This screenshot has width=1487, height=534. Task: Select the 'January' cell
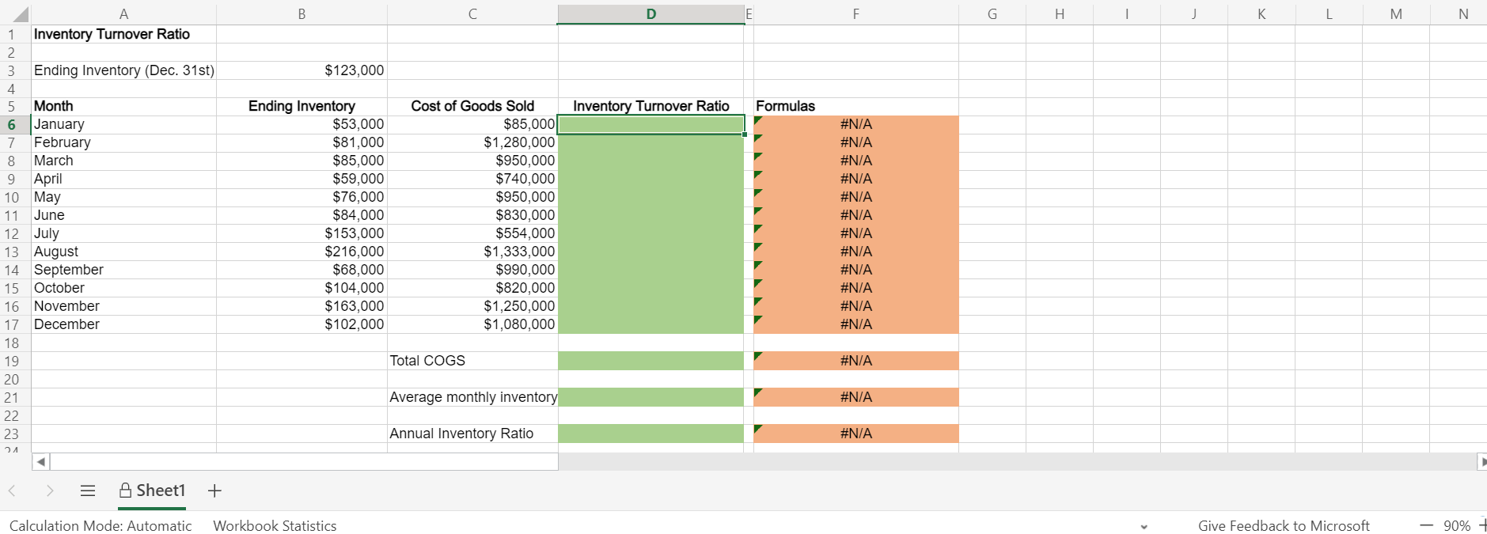click(123, 124)
